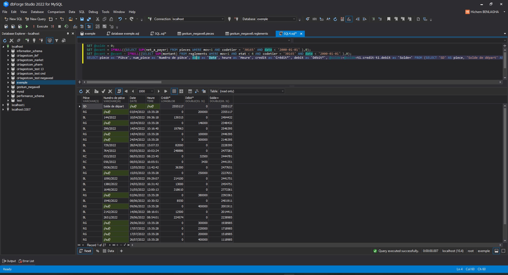Open the Error List panel
This screenshot has height=275, width=508.
[x=26, y=261]
